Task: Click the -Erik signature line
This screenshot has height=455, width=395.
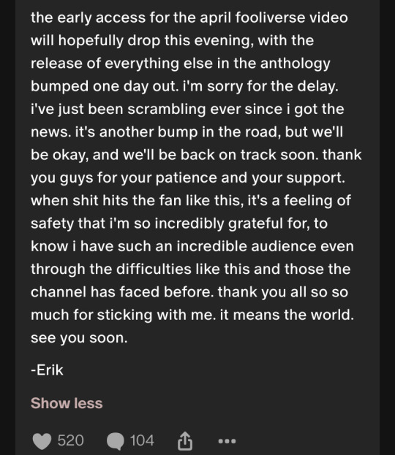Action: pos(47,370)
